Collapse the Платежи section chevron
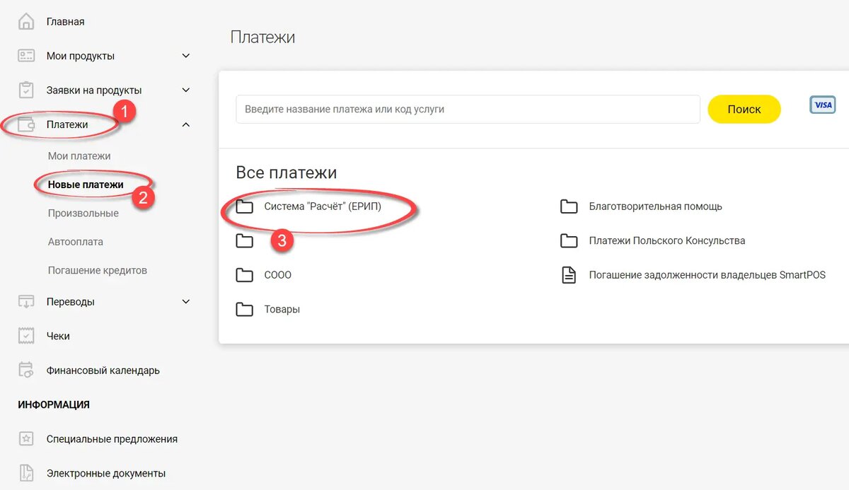849x490 pixels. point(186,124)
